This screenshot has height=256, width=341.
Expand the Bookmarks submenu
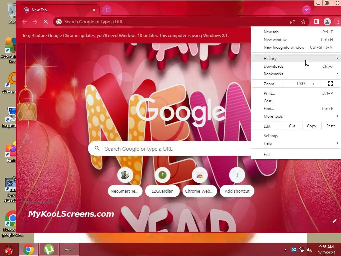(x=296, y=74)
